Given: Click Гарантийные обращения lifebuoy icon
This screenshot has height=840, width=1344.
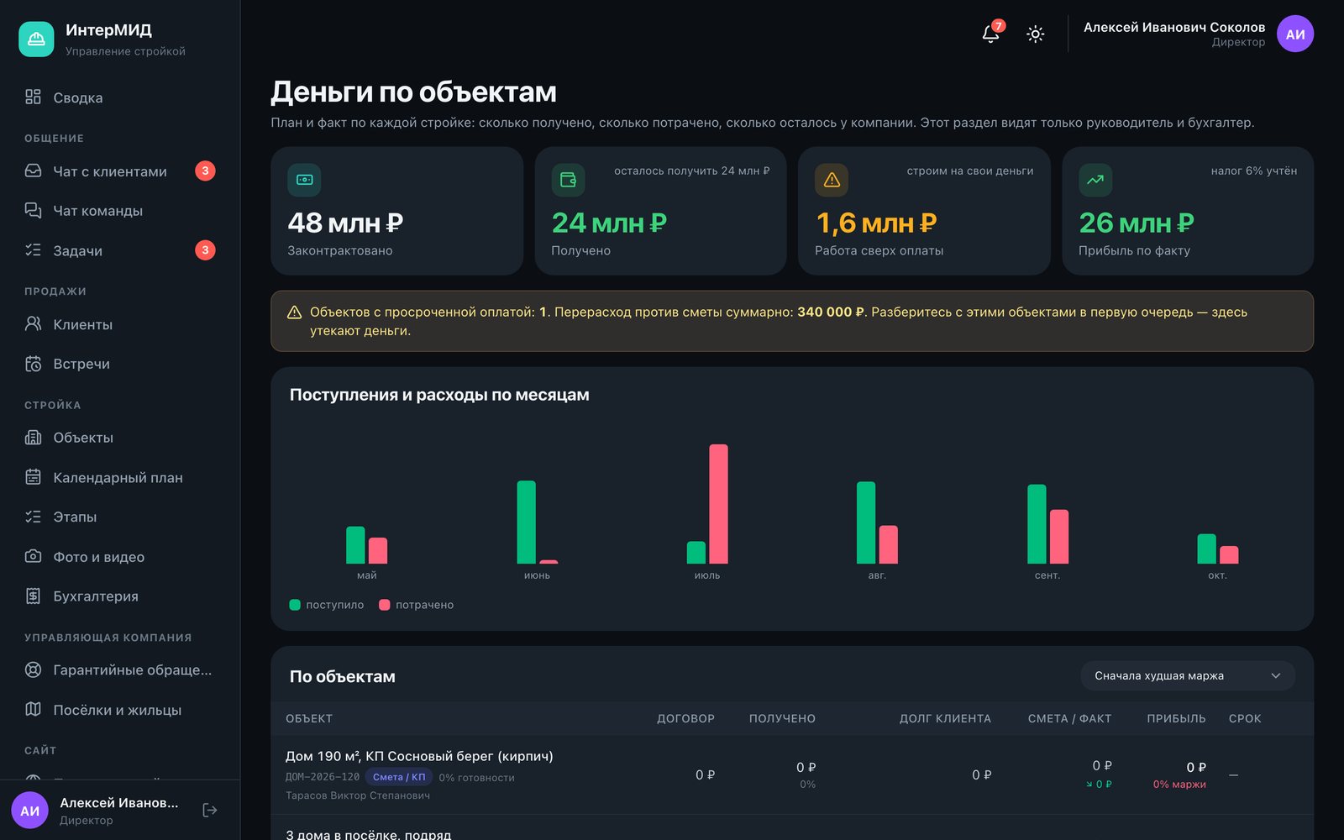Looking at the screenshot, I should 33,669.
